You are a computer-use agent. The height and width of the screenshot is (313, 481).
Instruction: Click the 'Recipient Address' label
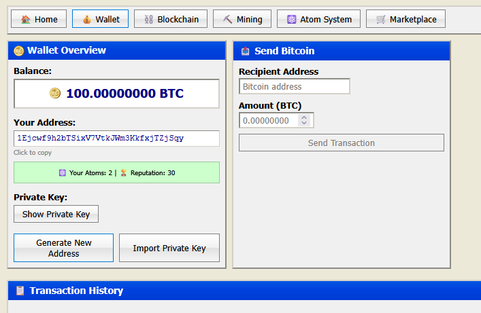tap(278, 72)
